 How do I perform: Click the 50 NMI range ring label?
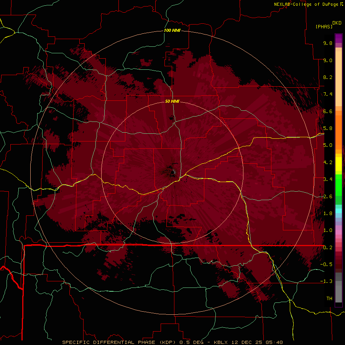(172, 101)
